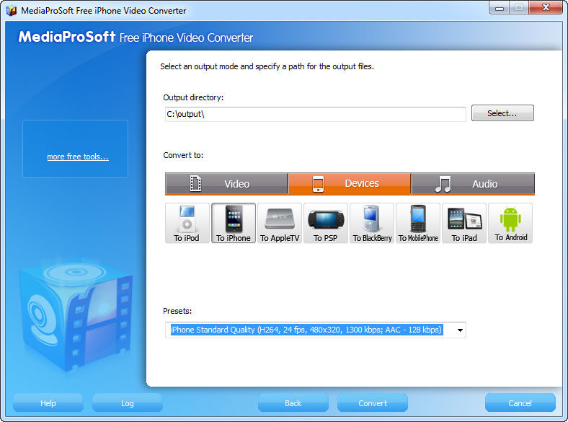The width and height of the screenshot is (568, 422).
Task: Click the Output directory path field
Action: tap(316, 114)
